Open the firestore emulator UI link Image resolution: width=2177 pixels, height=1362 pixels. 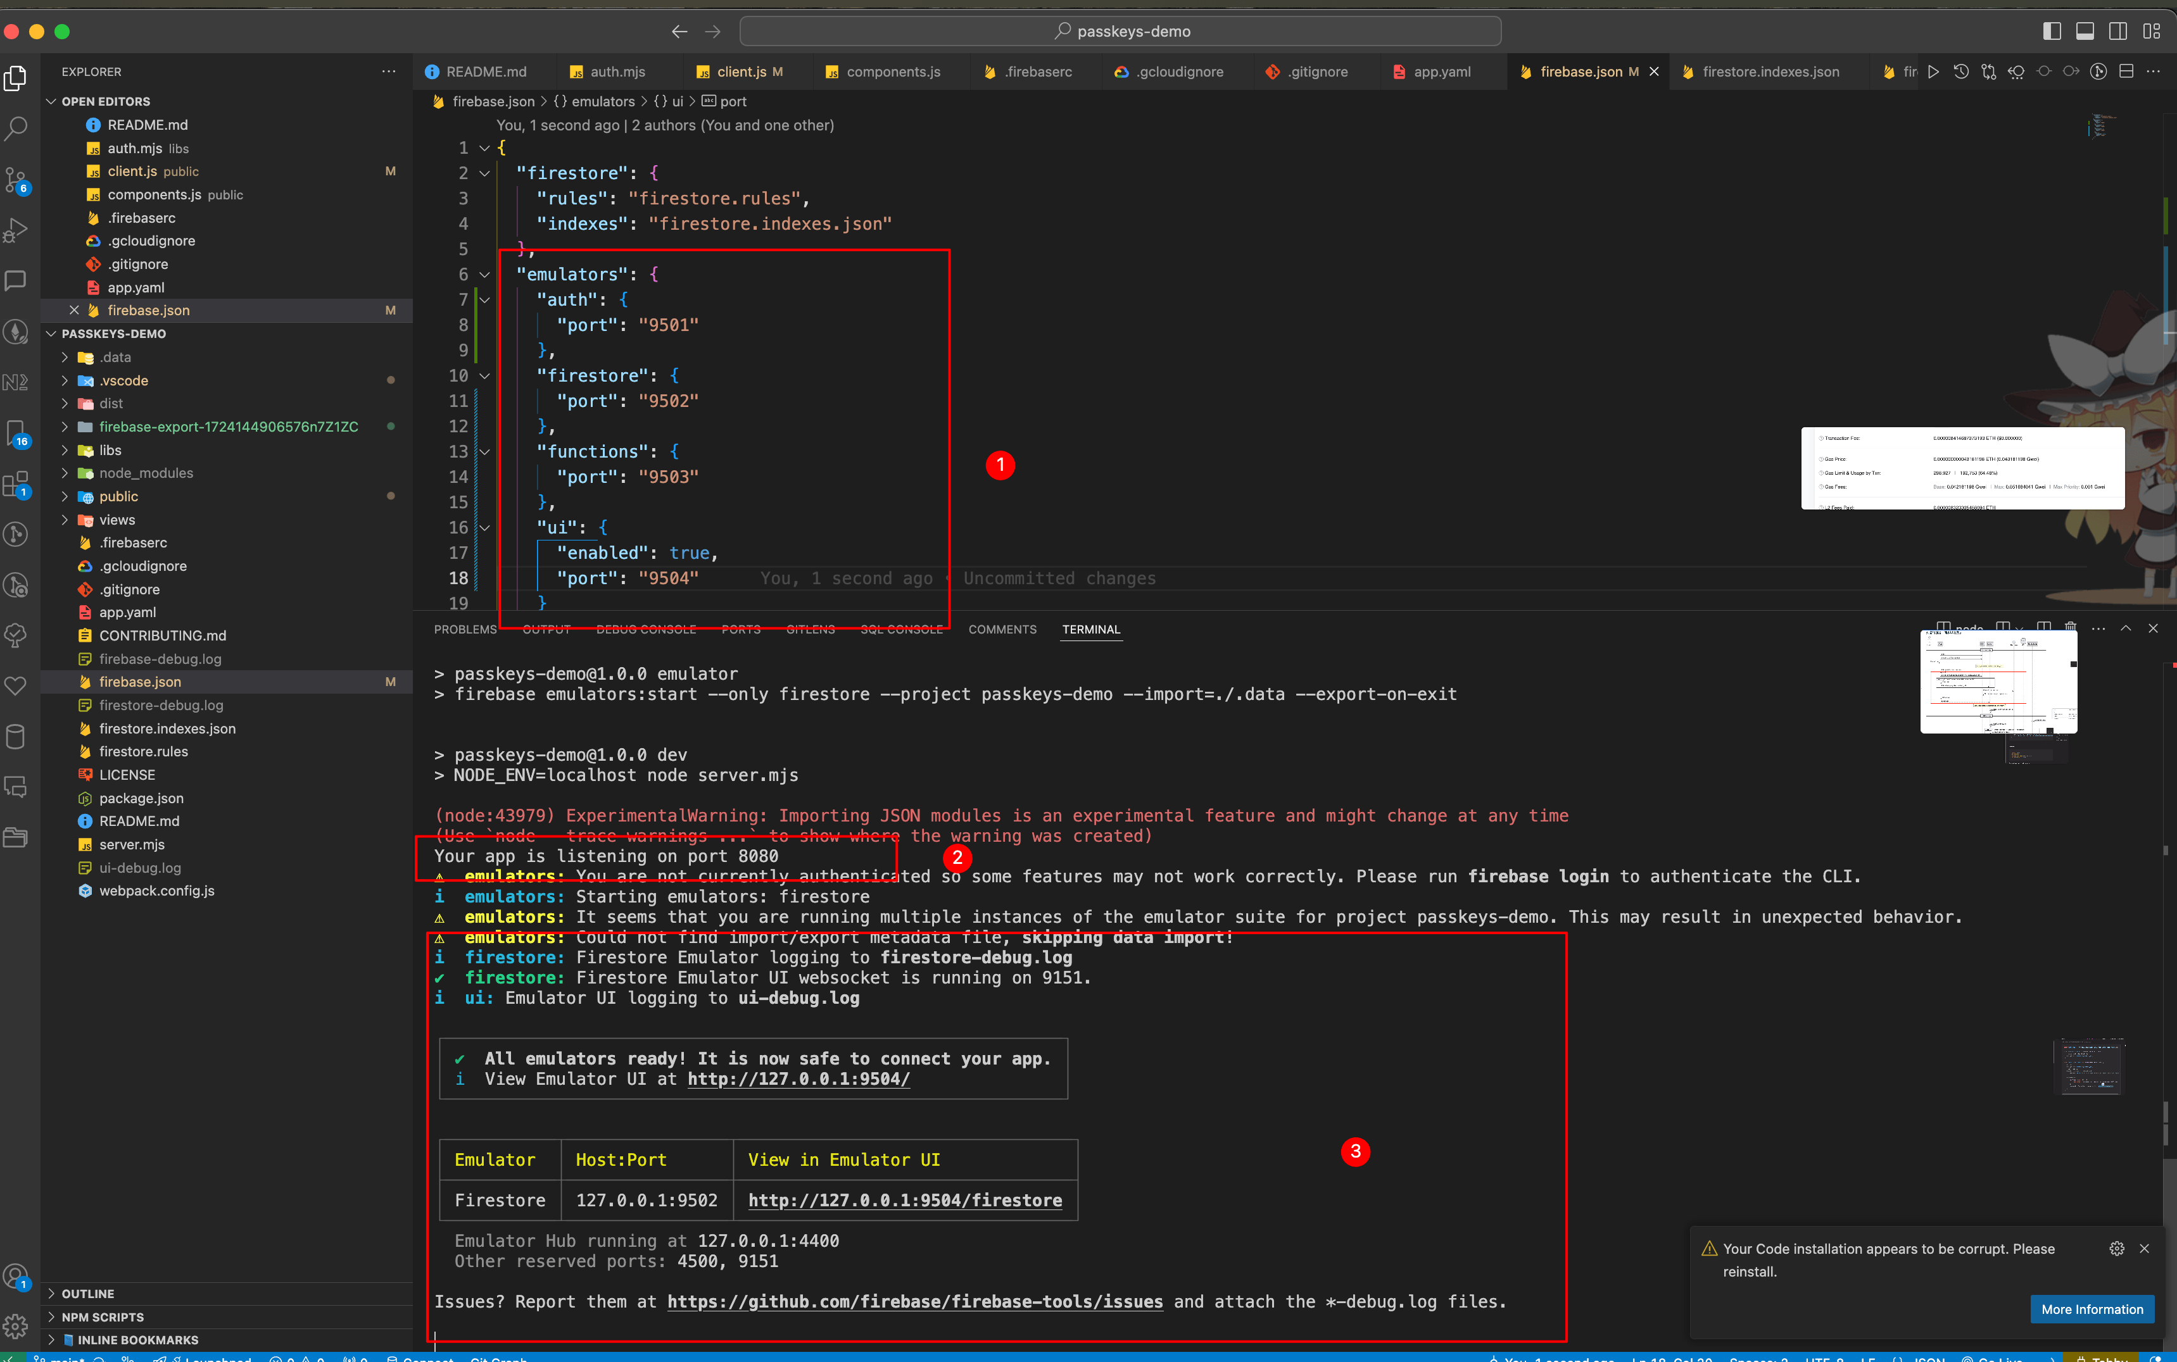(x=905, y=1201)
